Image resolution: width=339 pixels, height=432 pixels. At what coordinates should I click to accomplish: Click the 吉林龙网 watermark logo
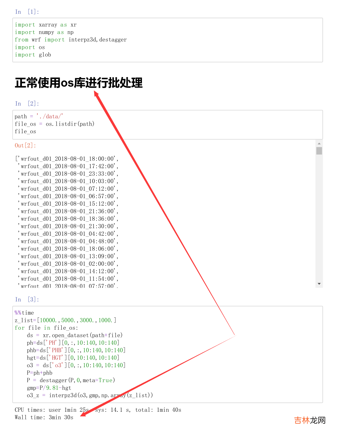coord(310,420)
